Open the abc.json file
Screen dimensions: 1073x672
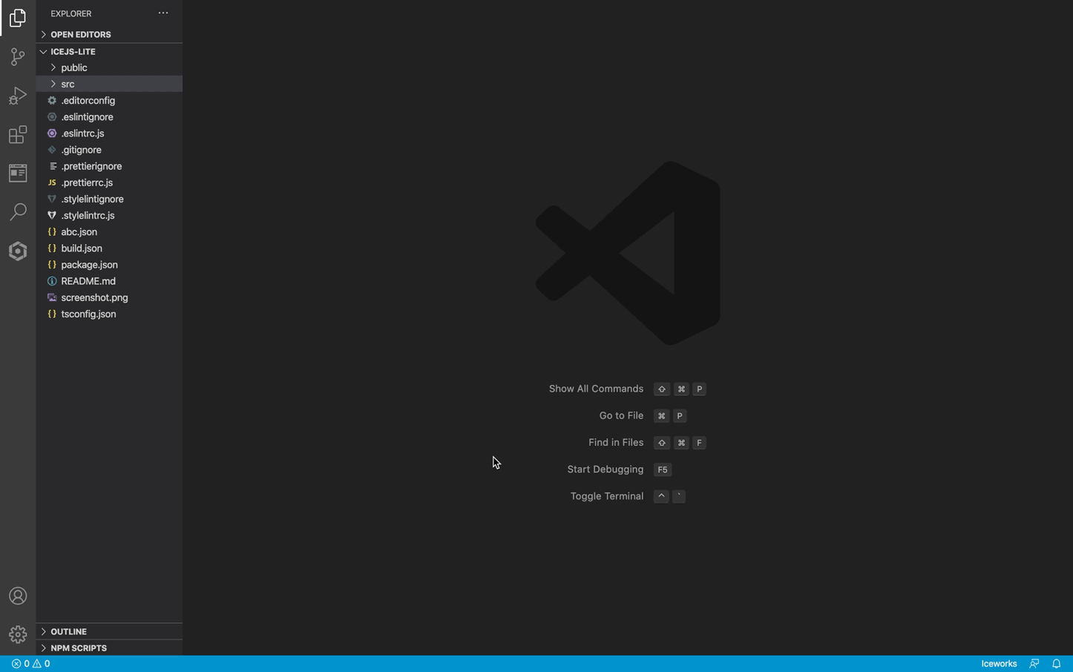(109, 232)
